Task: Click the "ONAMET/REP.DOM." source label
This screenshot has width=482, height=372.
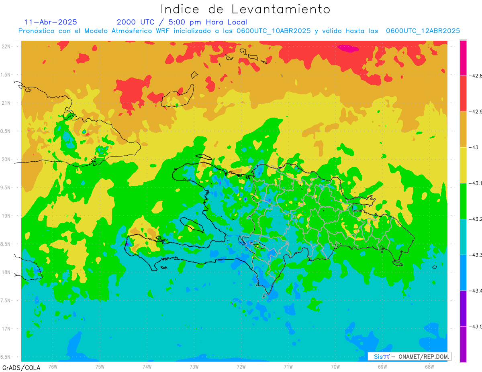Action: (423, 356)
